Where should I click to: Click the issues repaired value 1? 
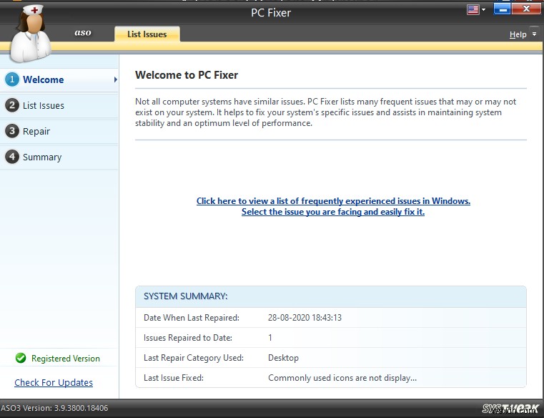(270, 338)
